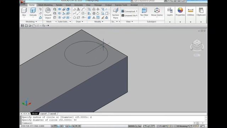Screen dimensions: 227x128
Task: Select the Ellipse draw tool
Action: (x=83, y=17)
